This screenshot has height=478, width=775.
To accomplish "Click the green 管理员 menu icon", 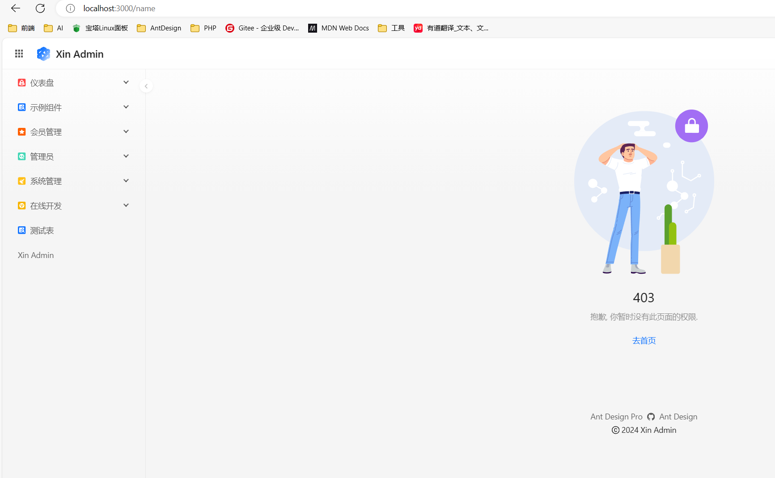I will pos(21,157).
